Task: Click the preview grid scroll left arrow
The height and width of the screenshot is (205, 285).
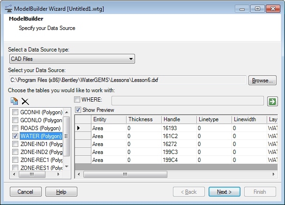Action: point(79,174)
